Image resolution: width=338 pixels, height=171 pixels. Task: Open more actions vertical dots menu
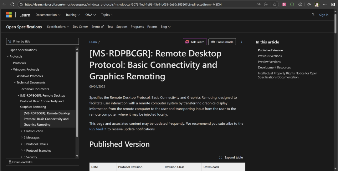click(241, 42)
